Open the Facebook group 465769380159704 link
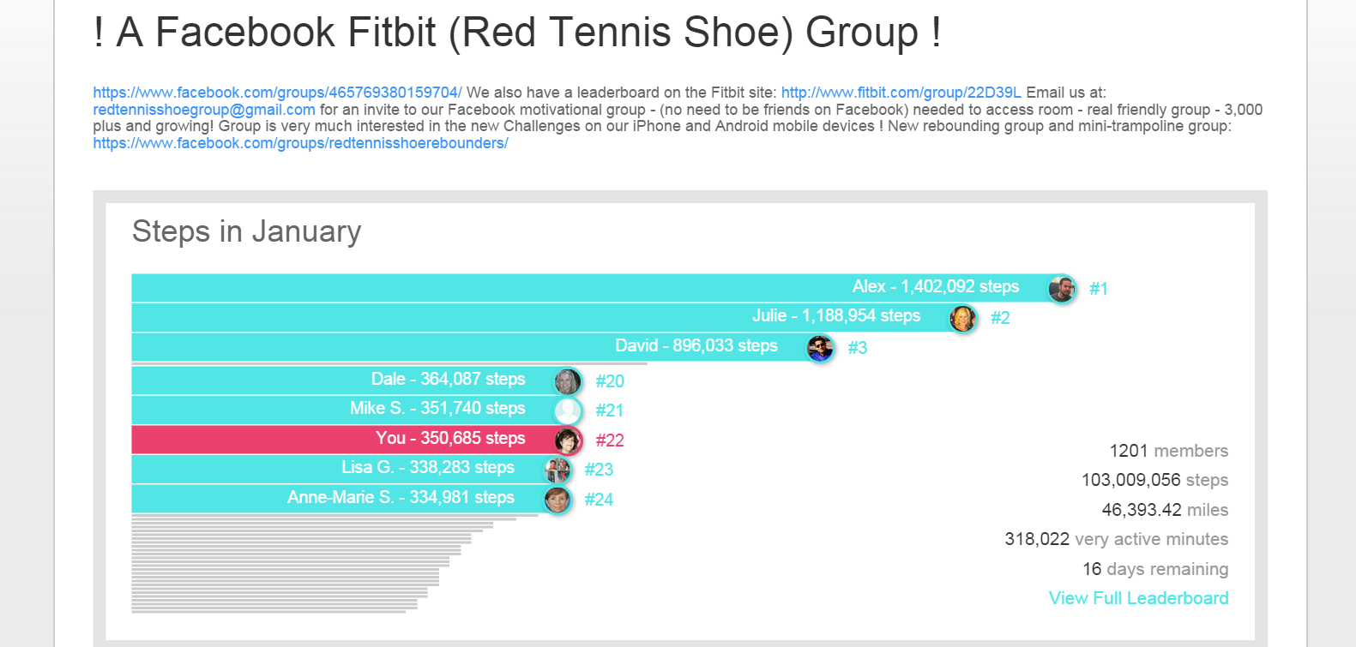This screenshot has height=647, width=1356. pos(277,93)
